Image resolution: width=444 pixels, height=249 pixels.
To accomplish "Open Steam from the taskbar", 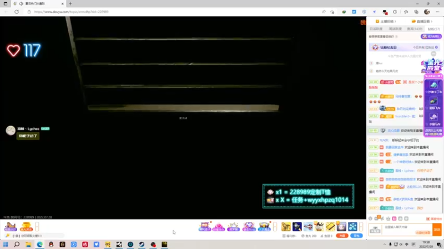I will tap(142, 244).
